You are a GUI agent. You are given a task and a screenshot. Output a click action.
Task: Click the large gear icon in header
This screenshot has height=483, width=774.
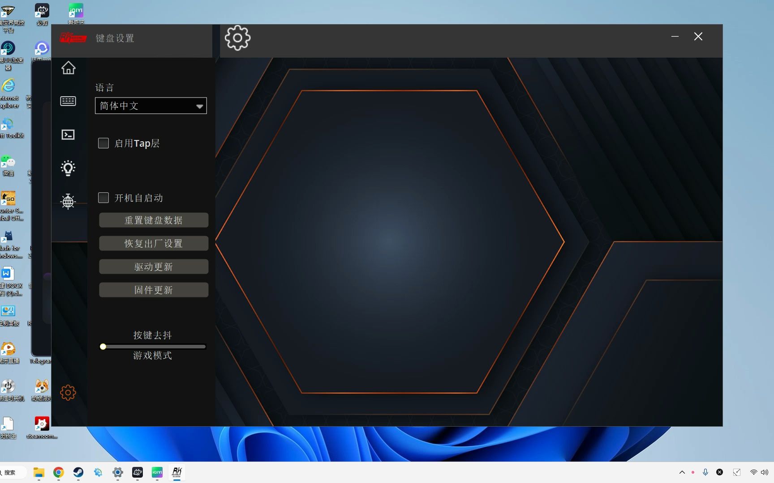pyautogui.click(x=237, y=38)
